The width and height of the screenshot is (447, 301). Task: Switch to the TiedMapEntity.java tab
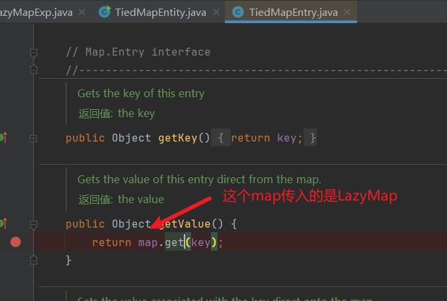[x=161, y=13]
